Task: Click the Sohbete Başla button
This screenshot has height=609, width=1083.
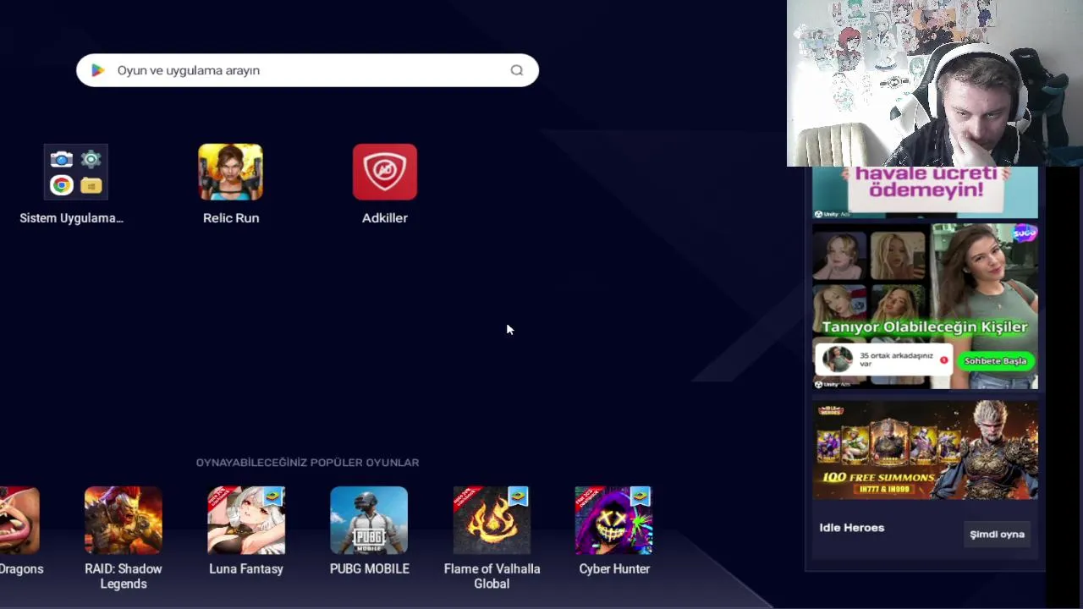Action: 995,361
